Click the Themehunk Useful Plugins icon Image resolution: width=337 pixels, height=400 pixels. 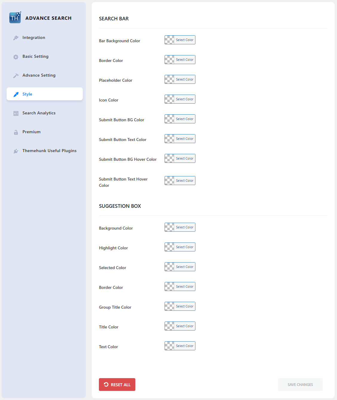[x=16, y=151]
